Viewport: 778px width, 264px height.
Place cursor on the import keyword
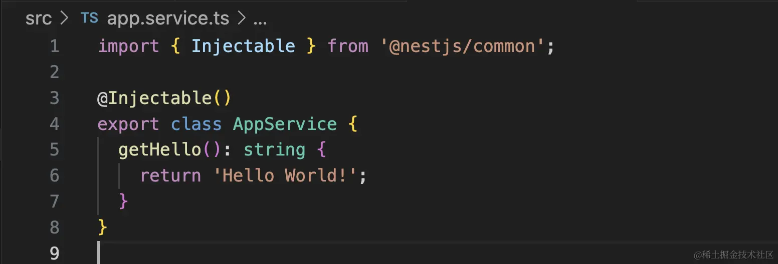pyautogui.click(x=128, y=46)
